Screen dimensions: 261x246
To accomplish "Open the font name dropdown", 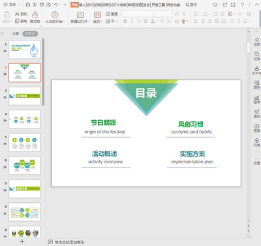I will point(152,14).
